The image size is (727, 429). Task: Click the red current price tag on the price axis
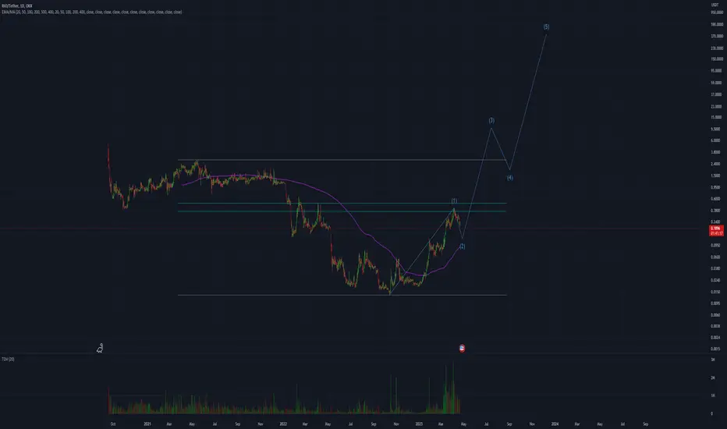coord(716,231)
